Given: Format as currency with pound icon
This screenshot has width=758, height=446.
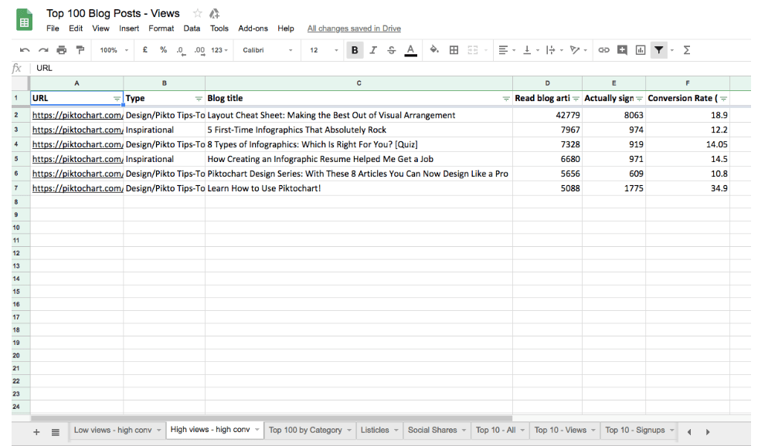Looking at the screenshot, I should point(144,49).
